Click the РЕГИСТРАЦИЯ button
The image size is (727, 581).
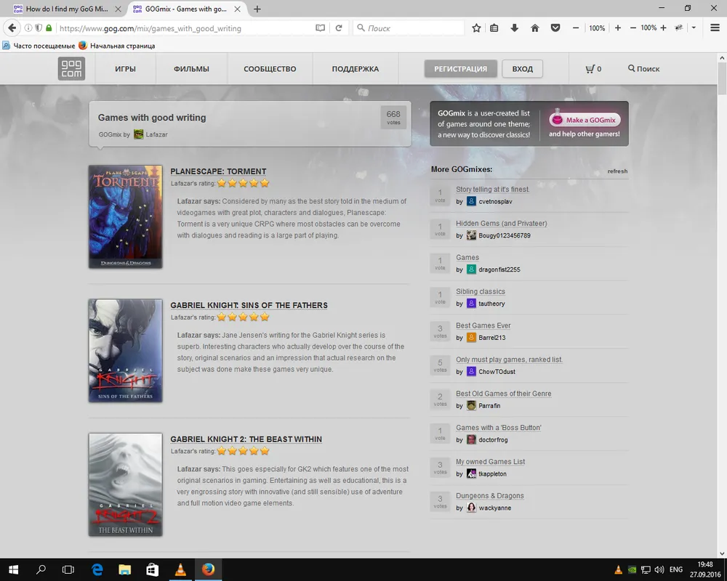(x=460, y=69)
